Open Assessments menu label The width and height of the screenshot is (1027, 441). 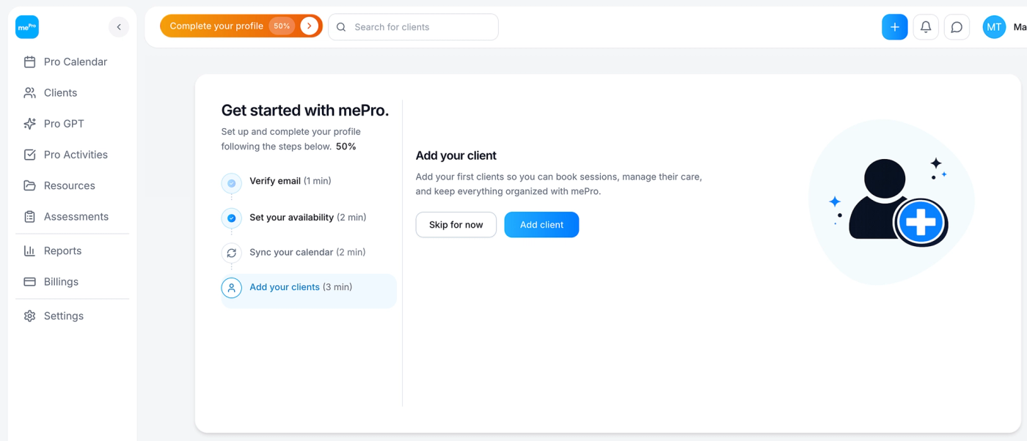(x=76, y=217)
